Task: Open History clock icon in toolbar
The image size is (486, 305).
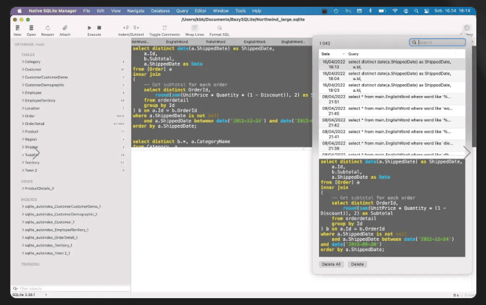Action: [x=467, y=28]
